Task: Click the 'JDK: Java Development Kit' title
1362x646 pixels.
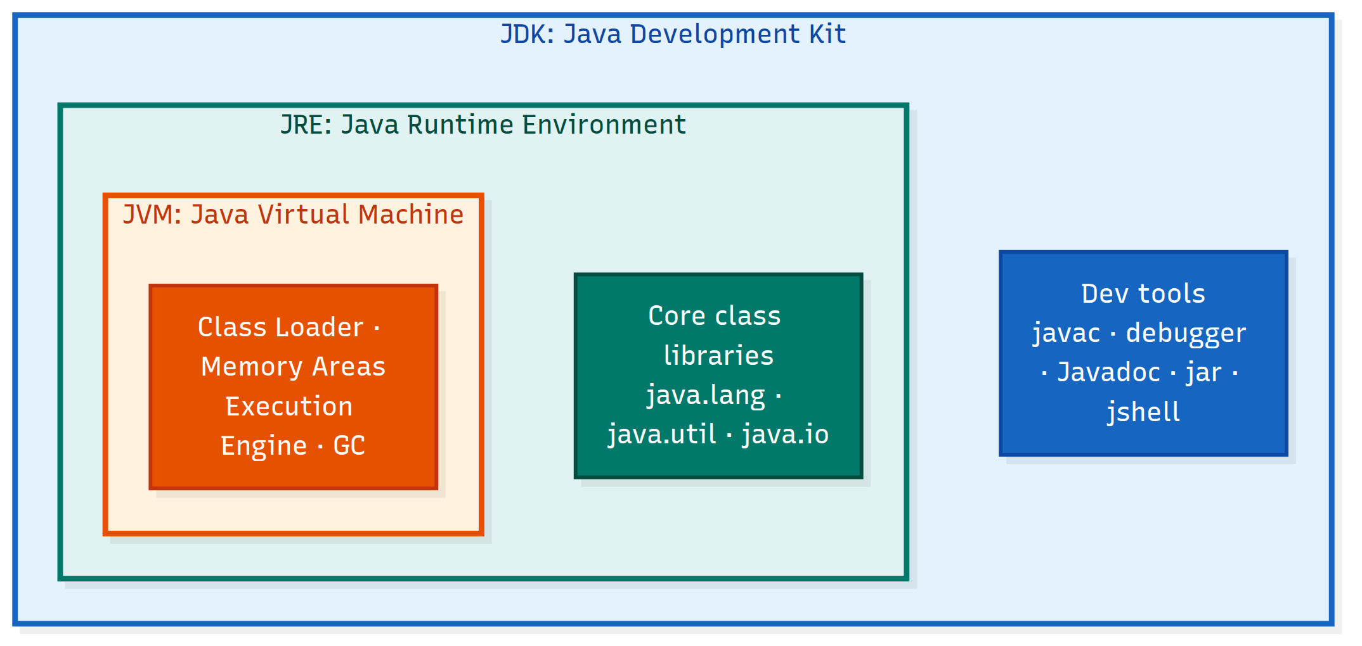Action: (673, 34)
